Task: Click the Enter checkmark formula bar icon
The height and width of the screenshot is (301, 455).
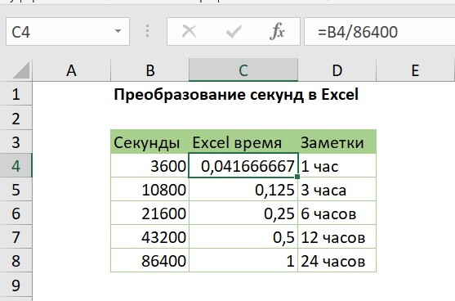Action: (234, 31)
